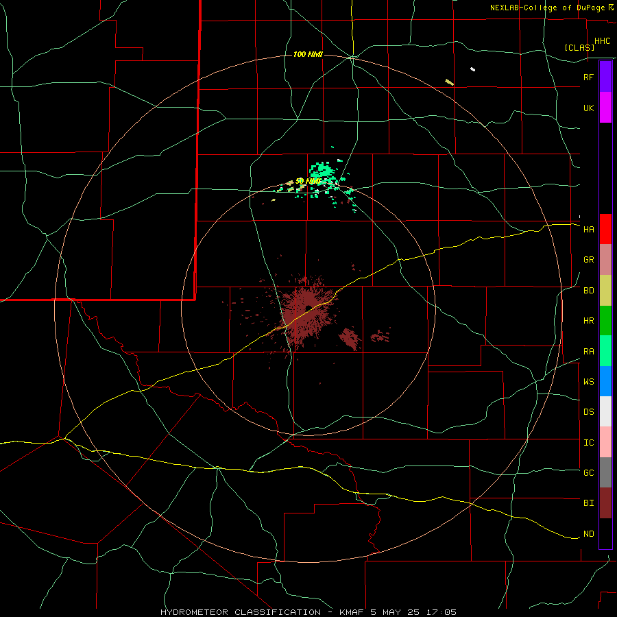Click the UK legend label
The width and height of the screenshot is (617, 617).
588,108
